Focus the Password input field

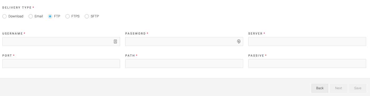click(184, 42)
